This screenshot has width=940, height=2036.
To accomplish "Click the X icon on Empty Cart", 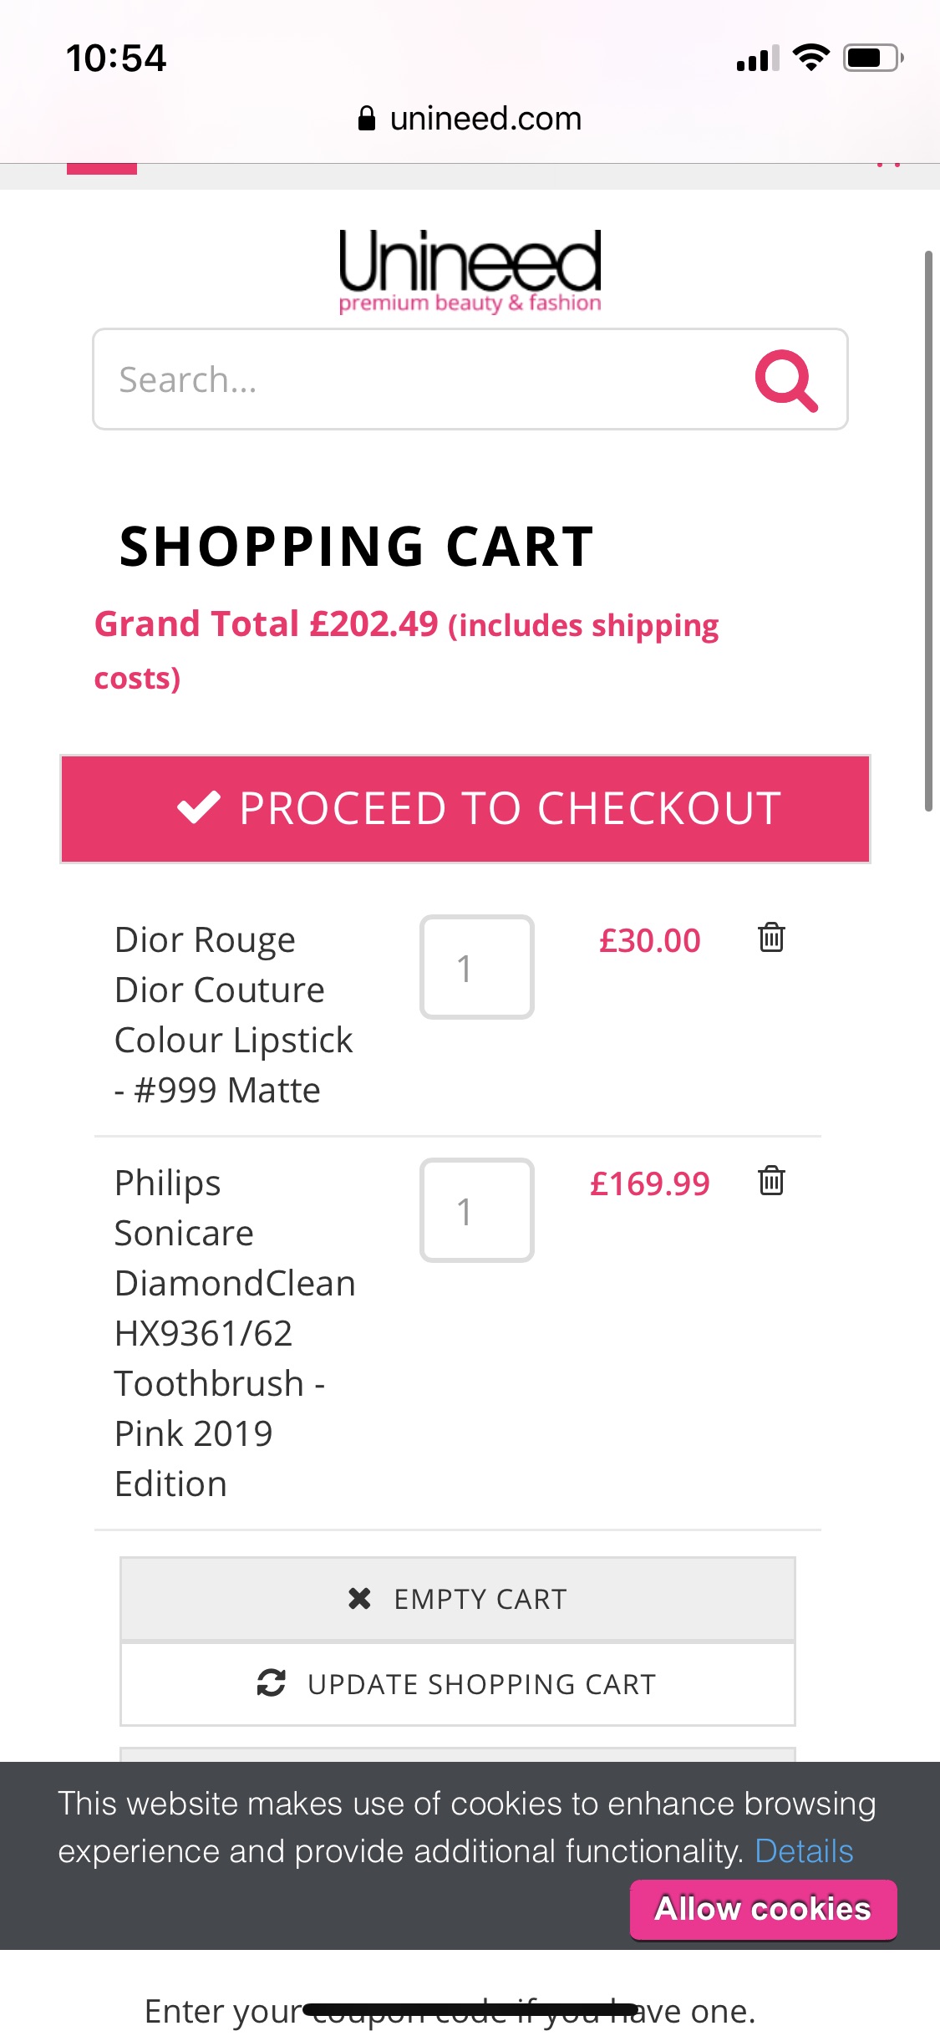I will click(359, 1598).
